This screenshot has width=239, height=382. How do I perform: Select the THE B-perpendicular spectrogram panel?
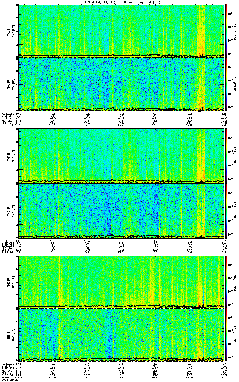click(120, 281)
